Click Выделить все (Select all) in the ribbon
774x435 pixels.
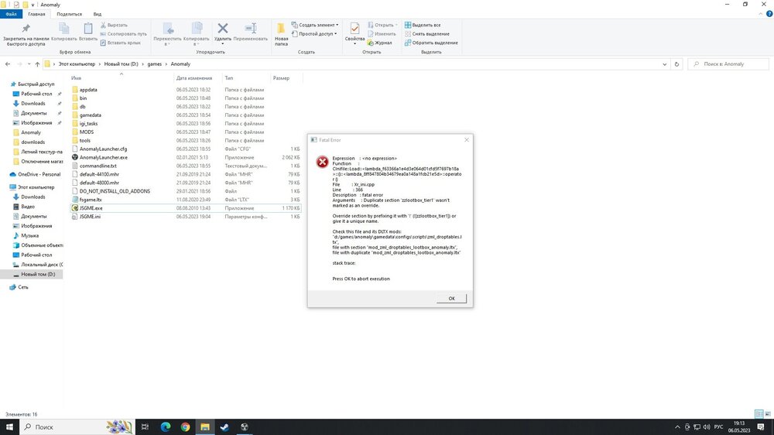[426, 25]
